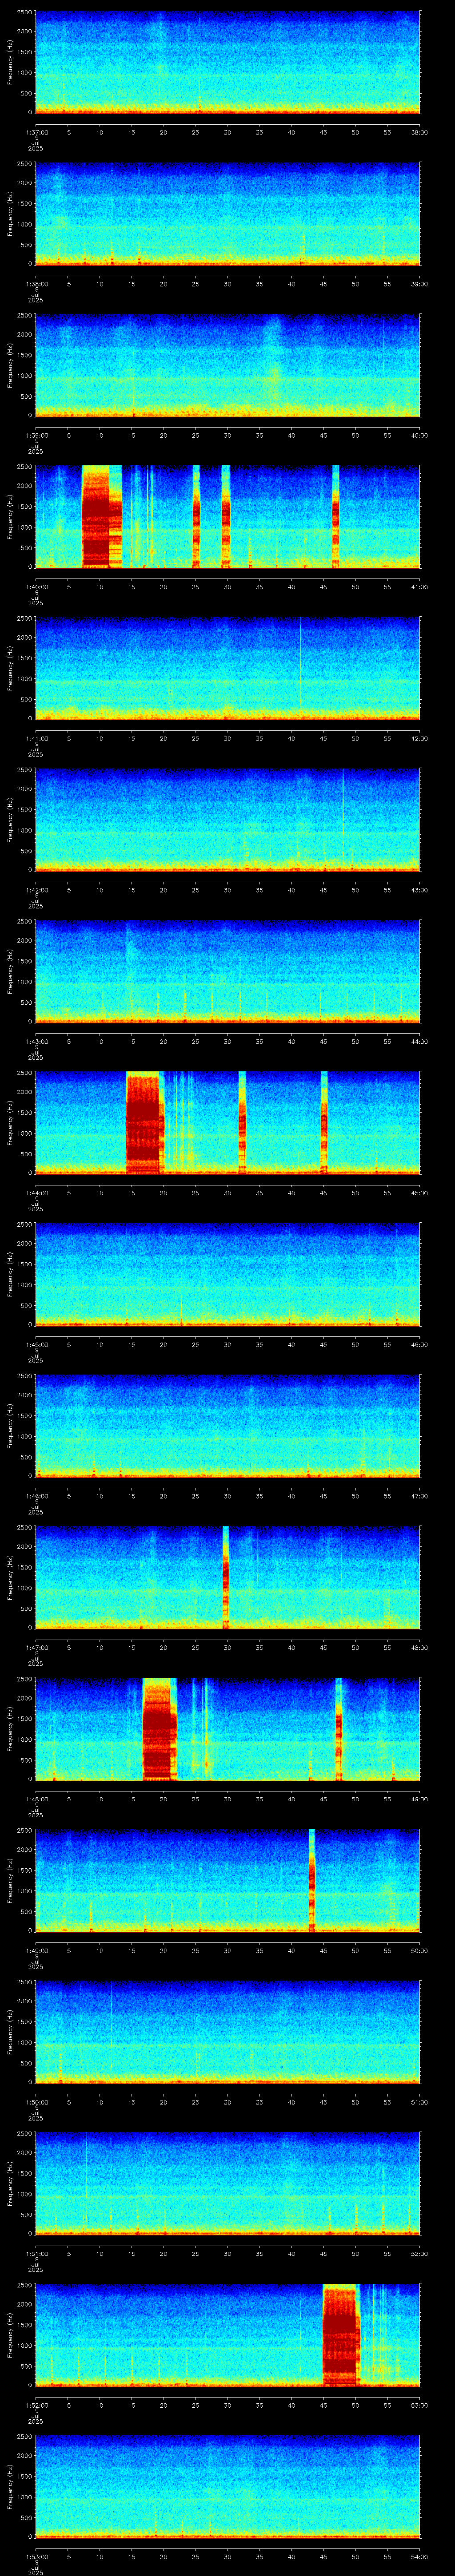Click the thin vertical spike in the 1:42:00 spectrogram
455x2576 pixels.
coord(343,820)
